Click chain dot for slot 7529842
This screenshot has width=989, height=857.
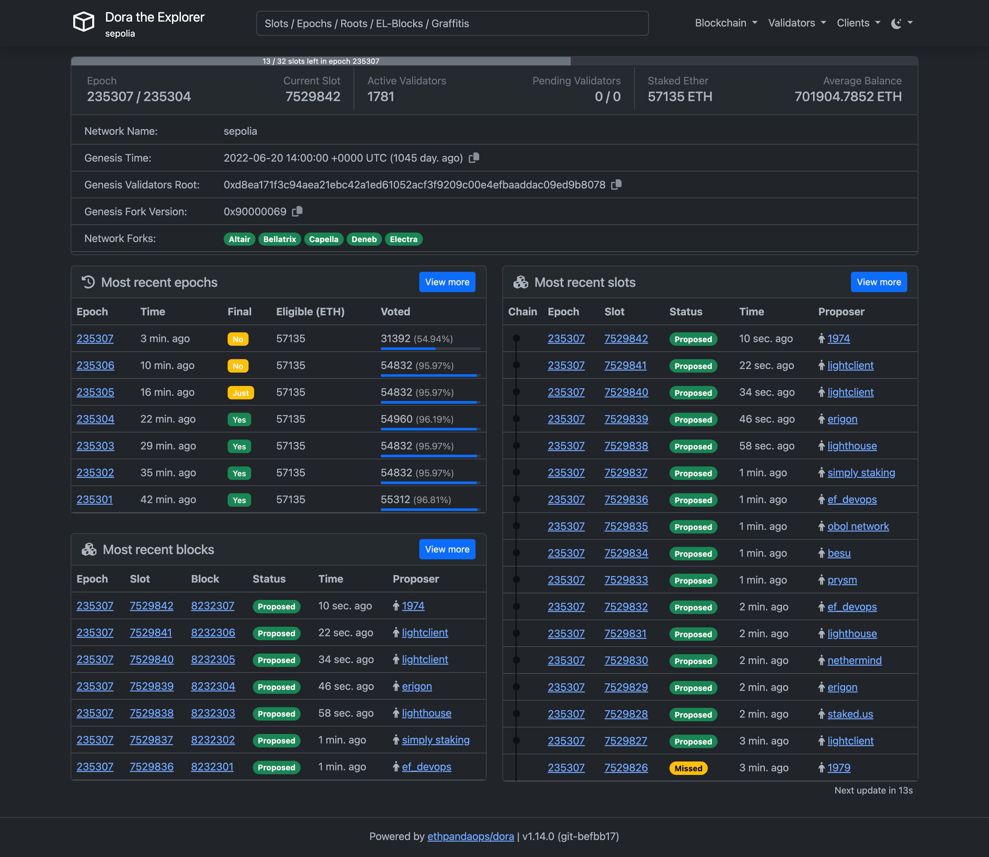(516, 338)
